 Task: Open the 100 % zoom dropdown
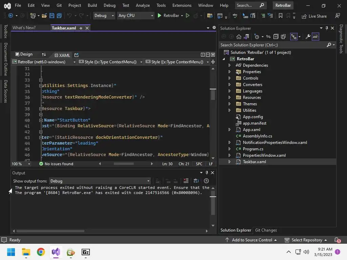(x=21, y=164)
